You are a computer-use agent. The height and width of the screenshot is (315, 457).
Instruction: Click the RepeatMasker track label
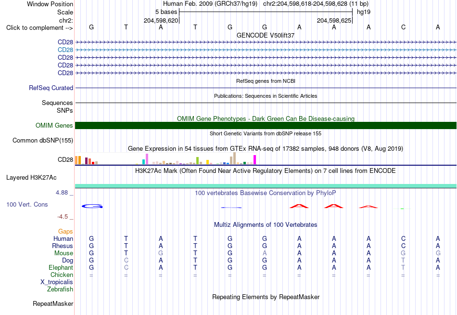[53, 303]
